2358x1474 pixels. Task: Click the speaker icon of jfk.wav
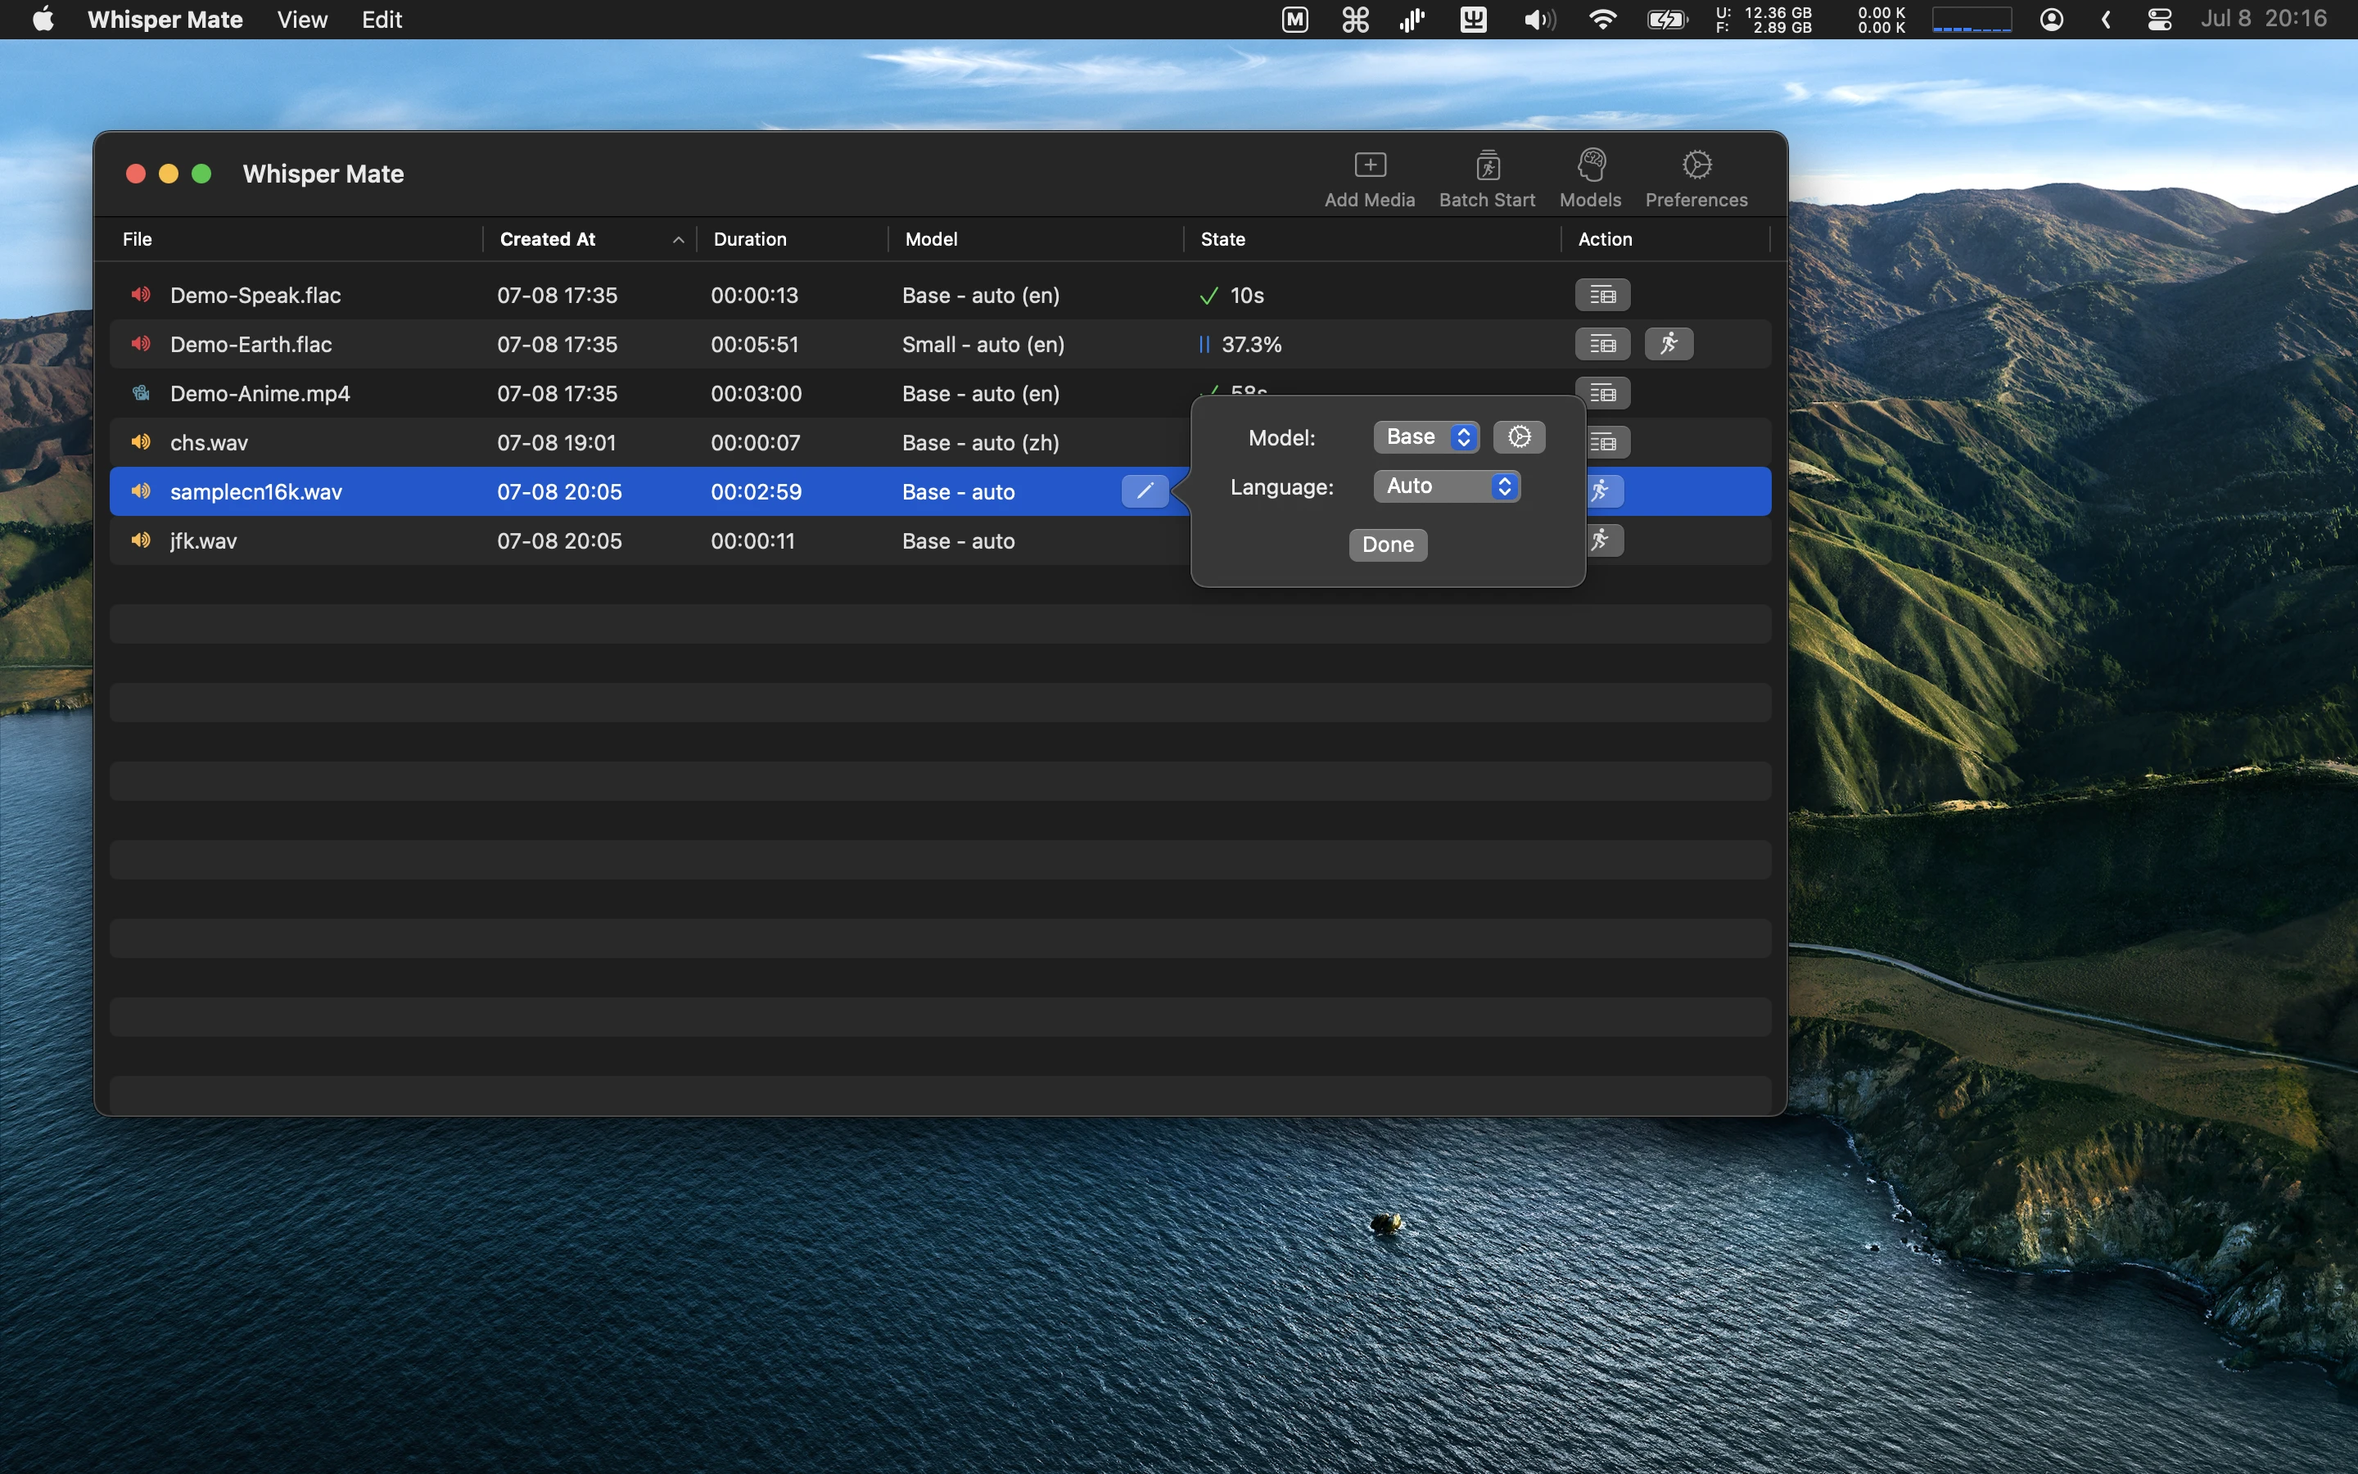coord(142,540)
